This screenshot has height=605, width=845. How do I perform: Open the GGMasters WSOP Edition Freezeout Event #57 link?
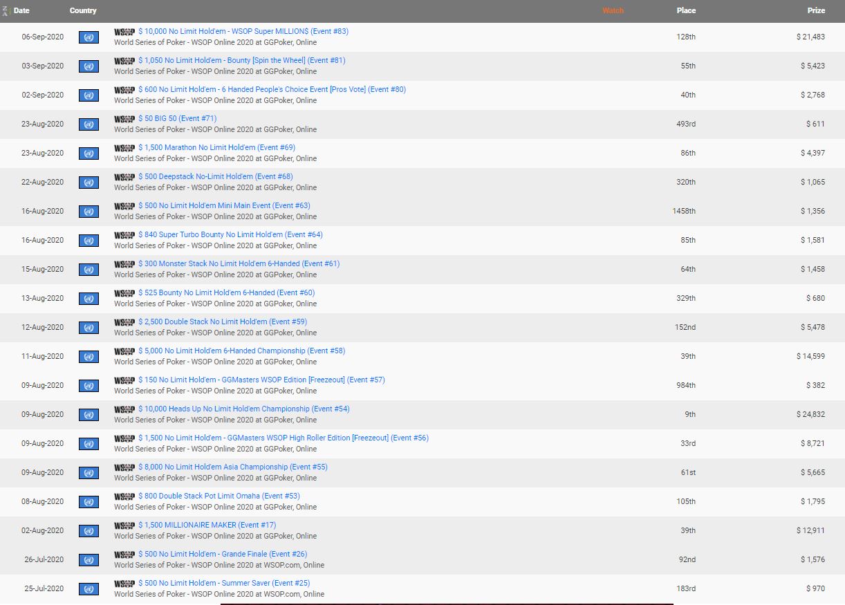pos(262,380)
